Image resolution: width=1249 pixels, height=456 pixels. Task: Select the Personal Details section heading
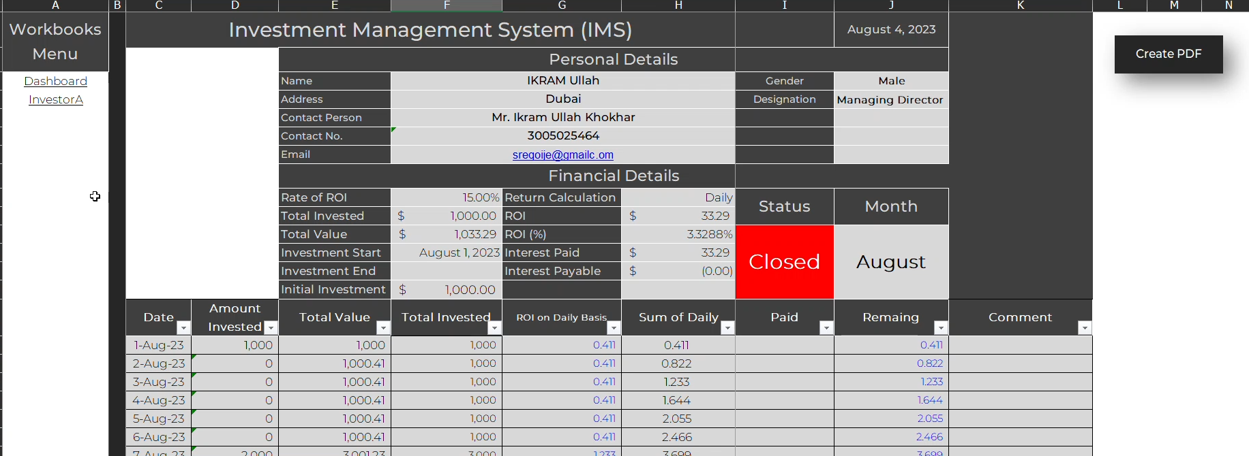(x=613, y=59)
